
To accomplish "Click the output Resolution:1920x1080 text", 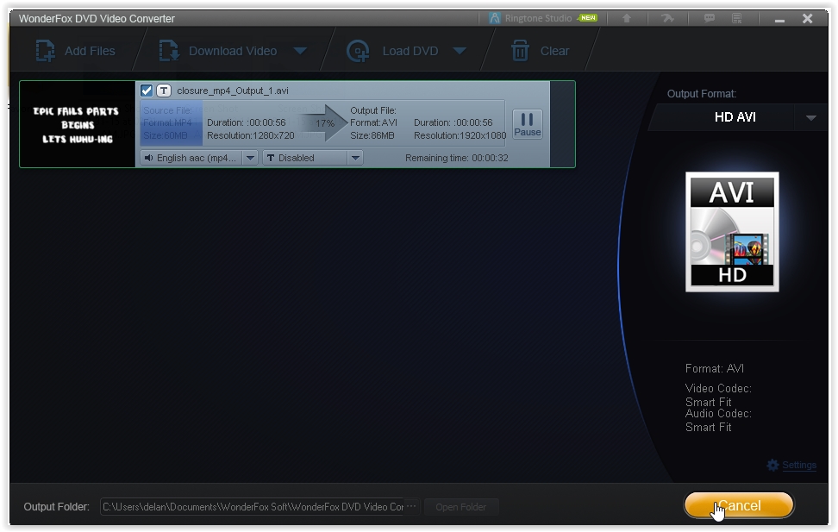I will 460,135.
